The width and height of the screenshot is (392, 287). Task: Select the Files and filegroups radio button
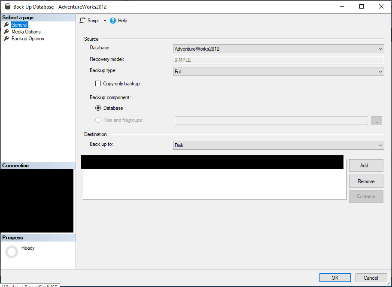[98, 120]
